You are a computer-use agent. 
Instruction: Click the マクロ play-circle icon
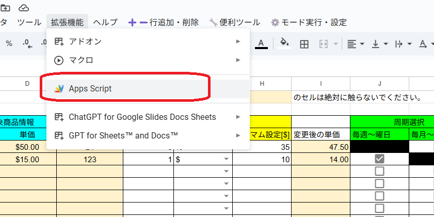59,60
